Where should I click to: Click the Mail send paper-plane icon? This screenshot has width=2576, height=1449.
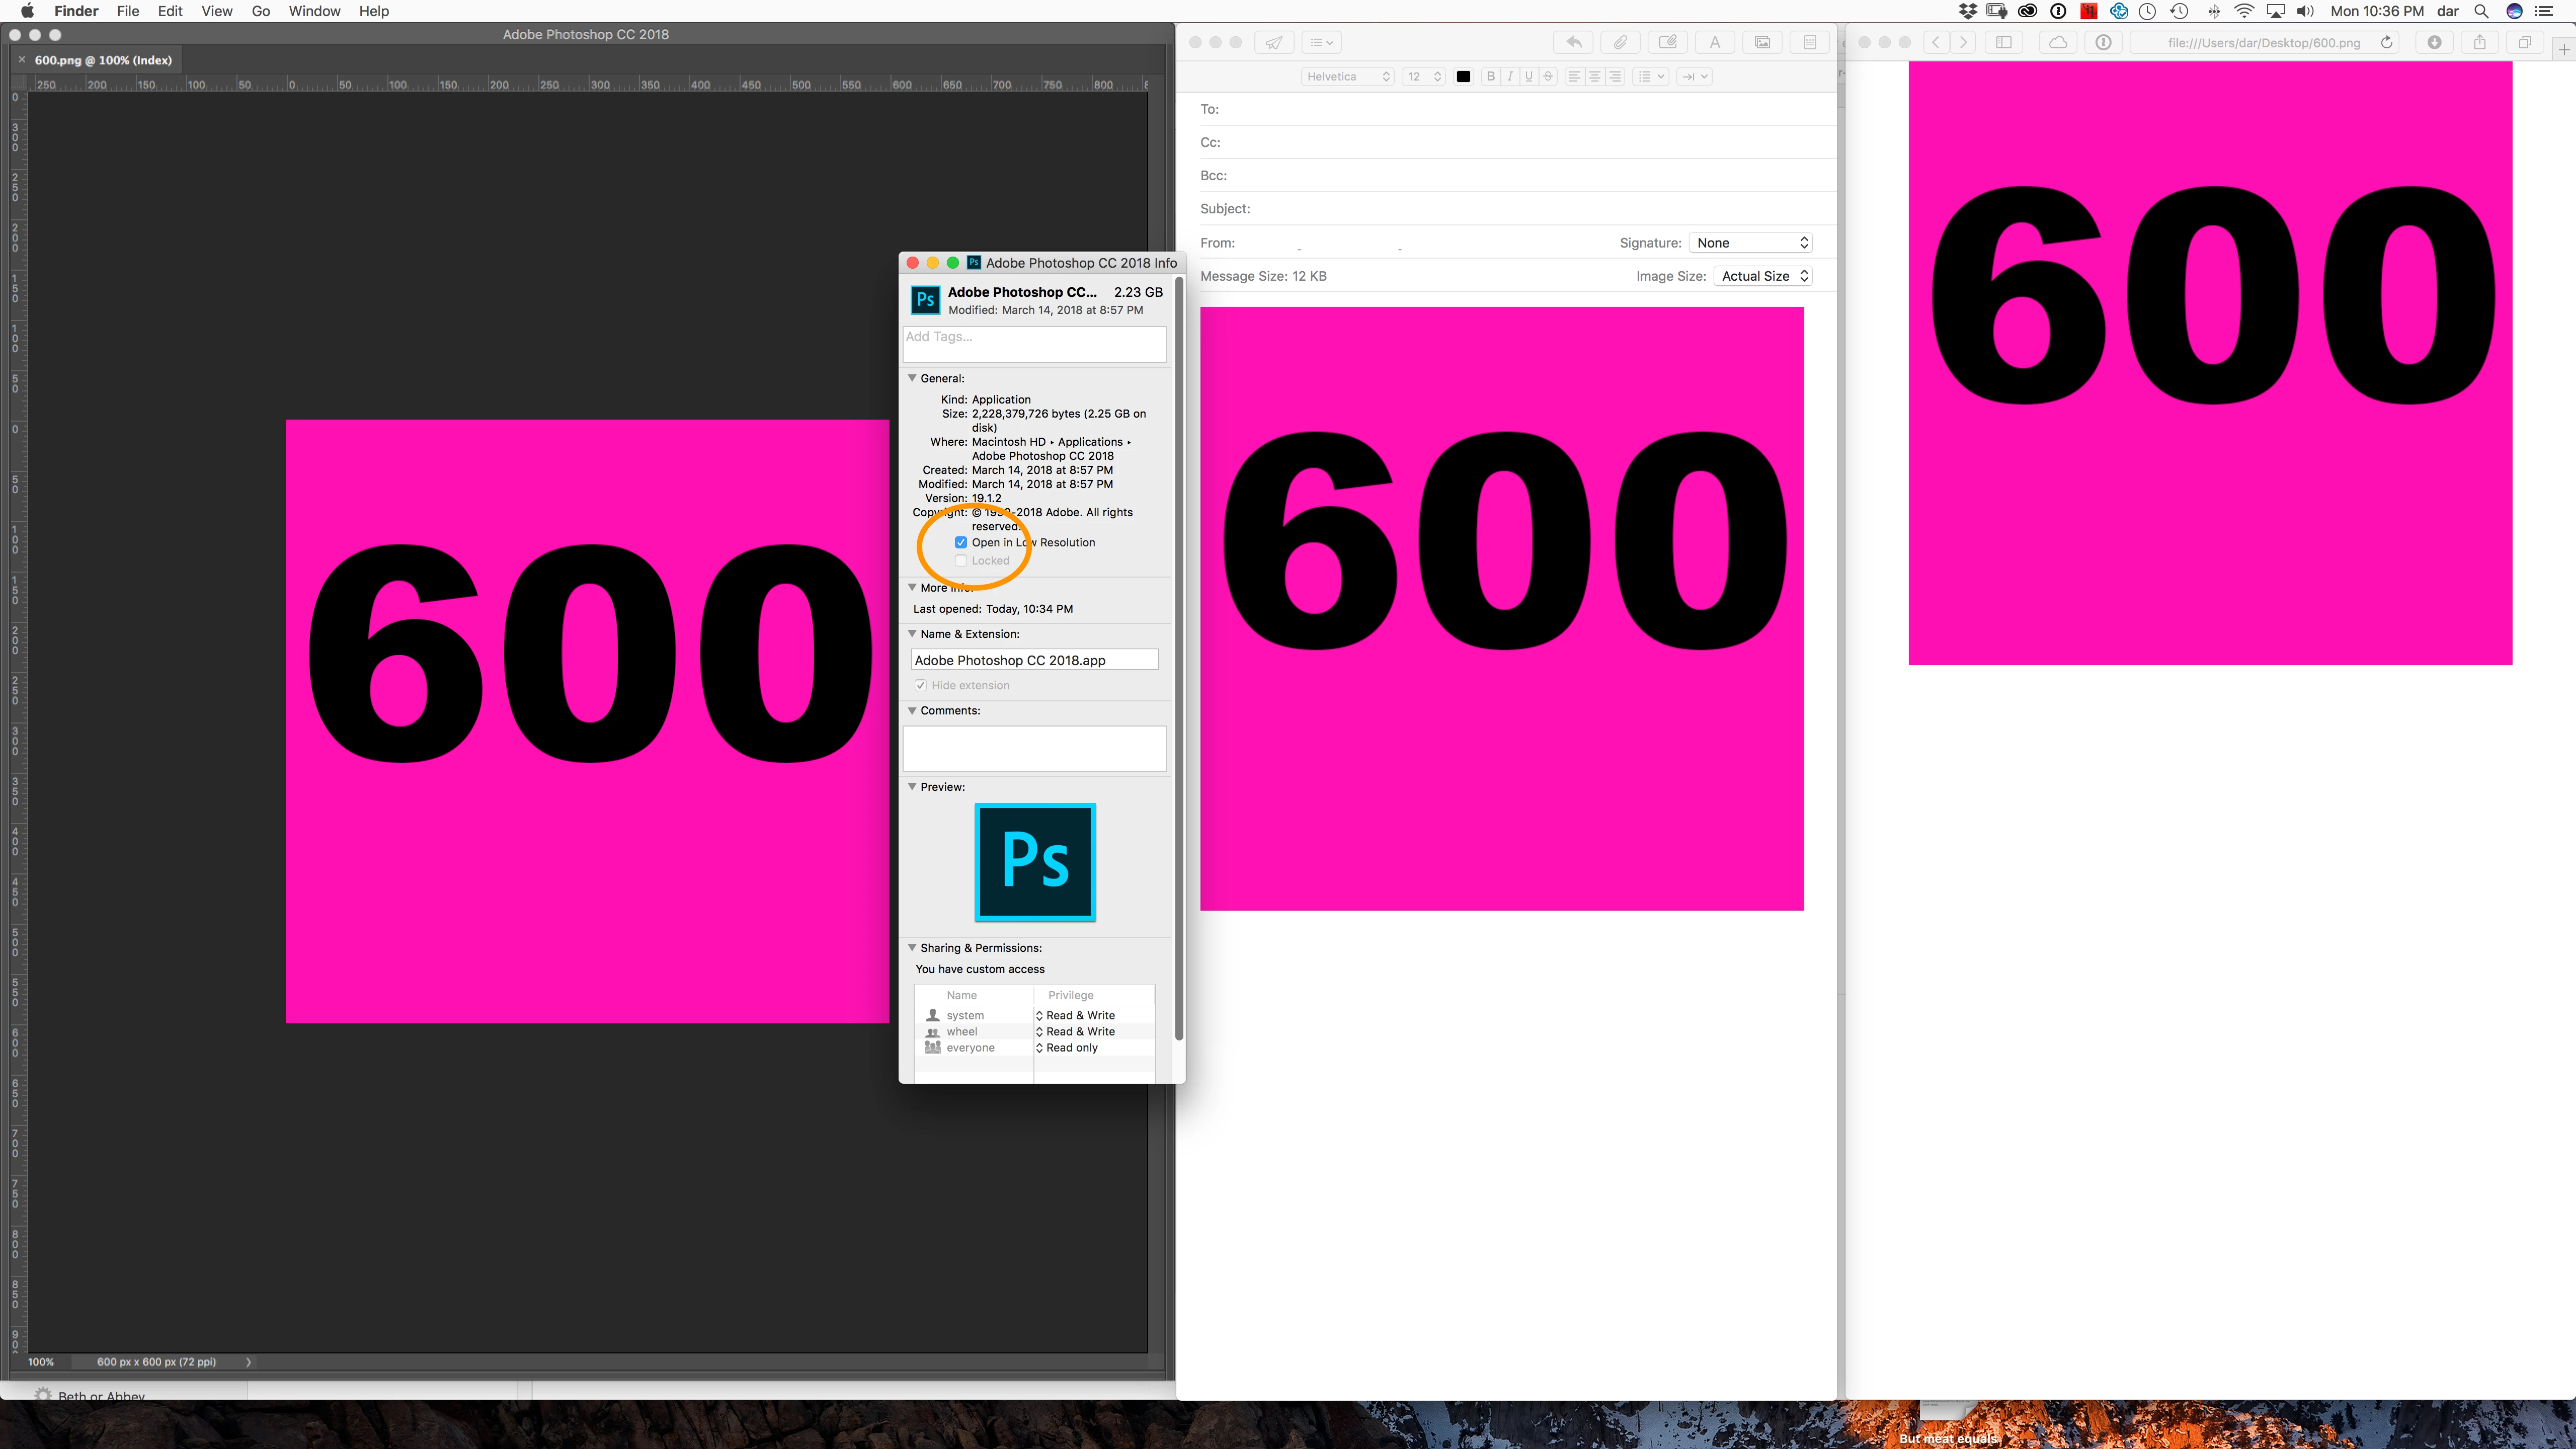pos(1274,42)
